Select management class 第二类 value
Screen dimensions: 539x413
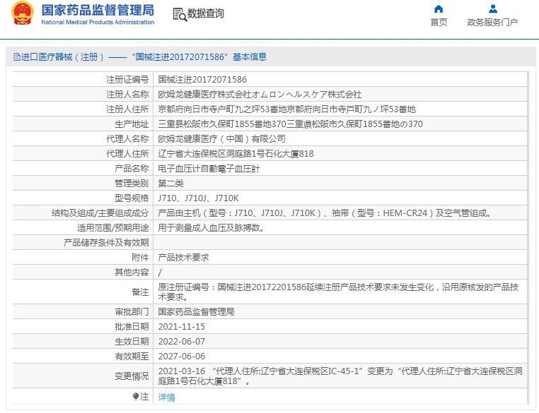(x=171, y=183)
